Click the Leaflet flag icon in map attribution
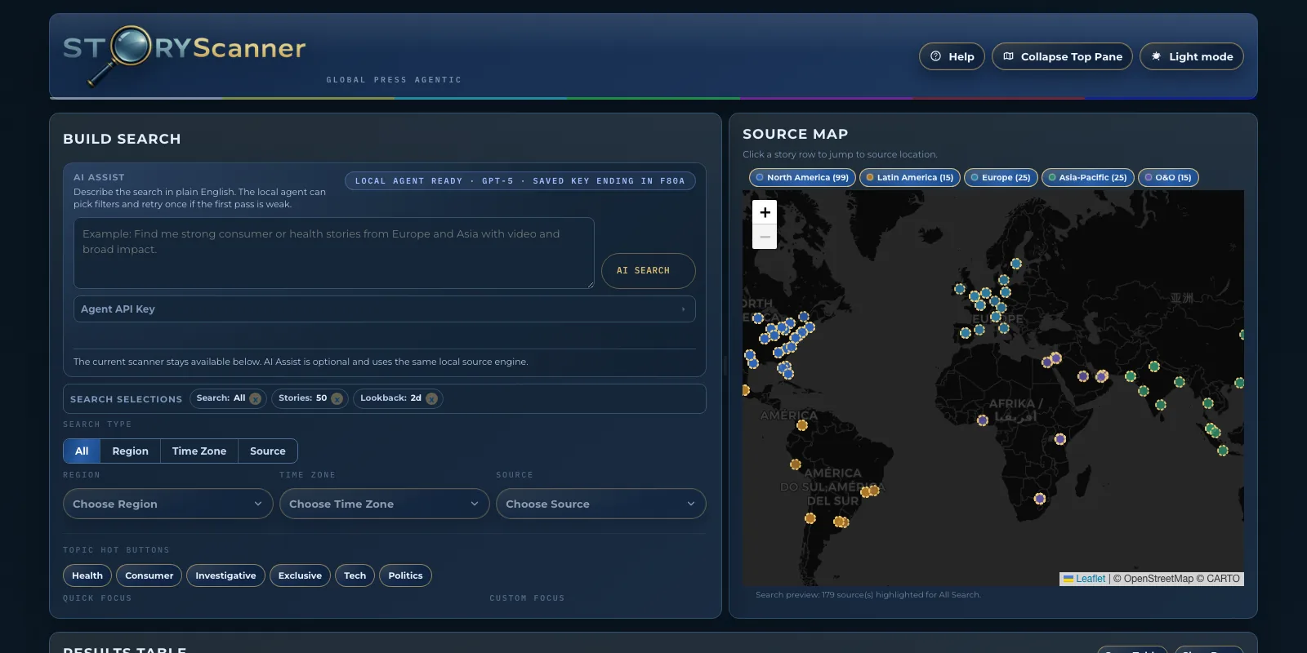This screenshot has width=1307, height=653. pos(1068,579)
